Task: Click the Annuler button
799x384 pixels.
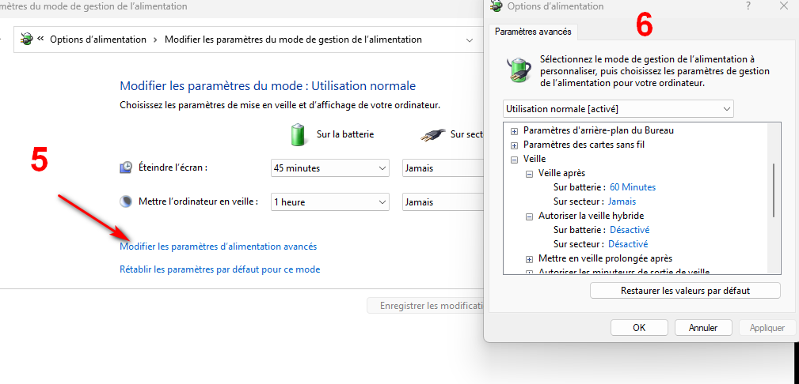Action: 703,328
